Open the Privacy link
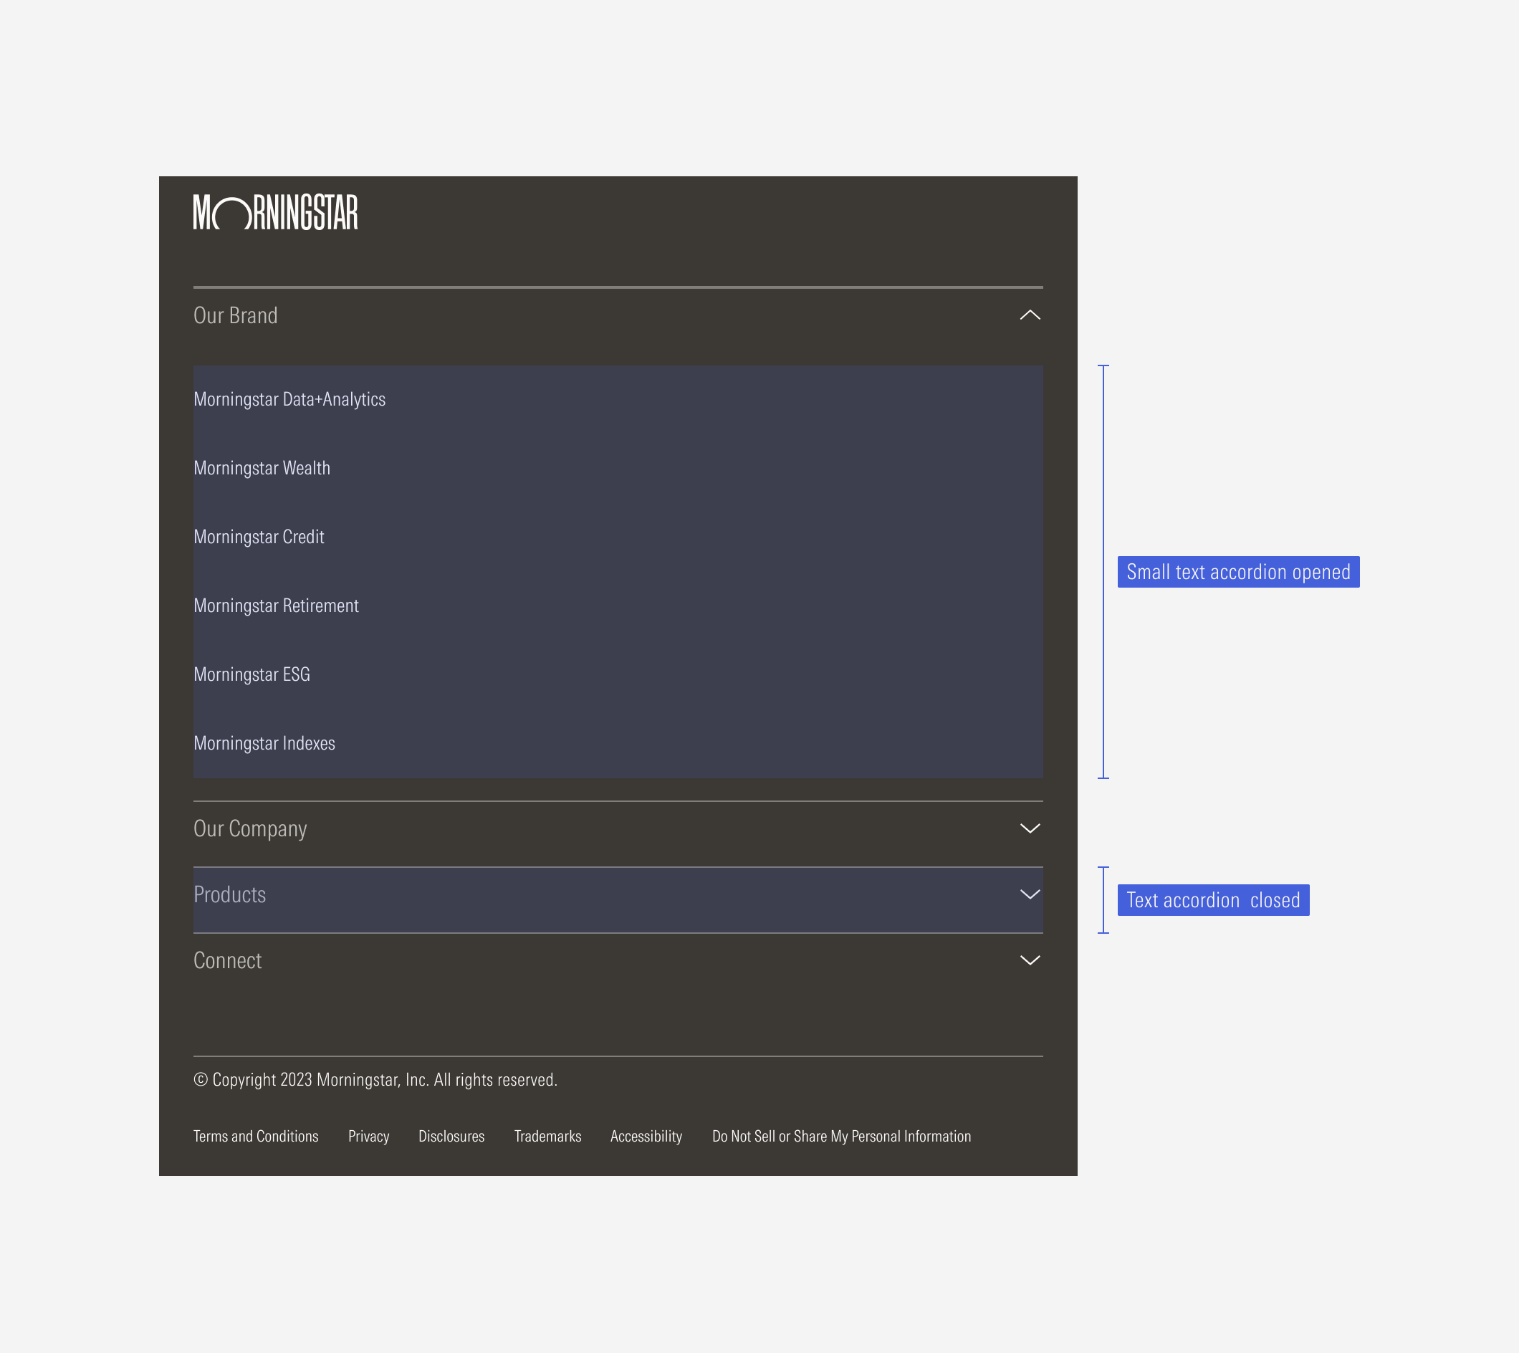This screenshot has width=1519, height=1353. pyautogui.click(x=368, y=1137)
